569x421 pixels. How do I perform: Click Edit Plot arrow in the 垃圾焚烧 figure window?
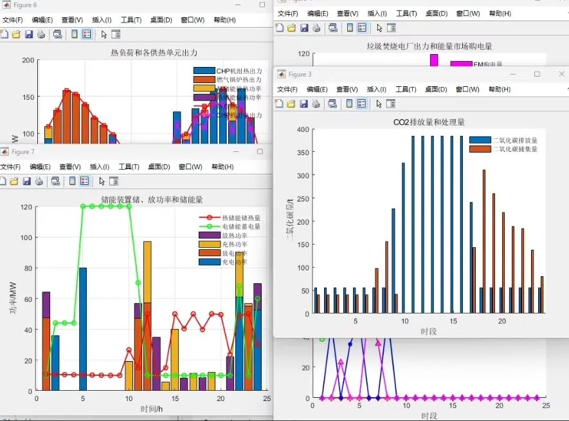pos(379,28)
